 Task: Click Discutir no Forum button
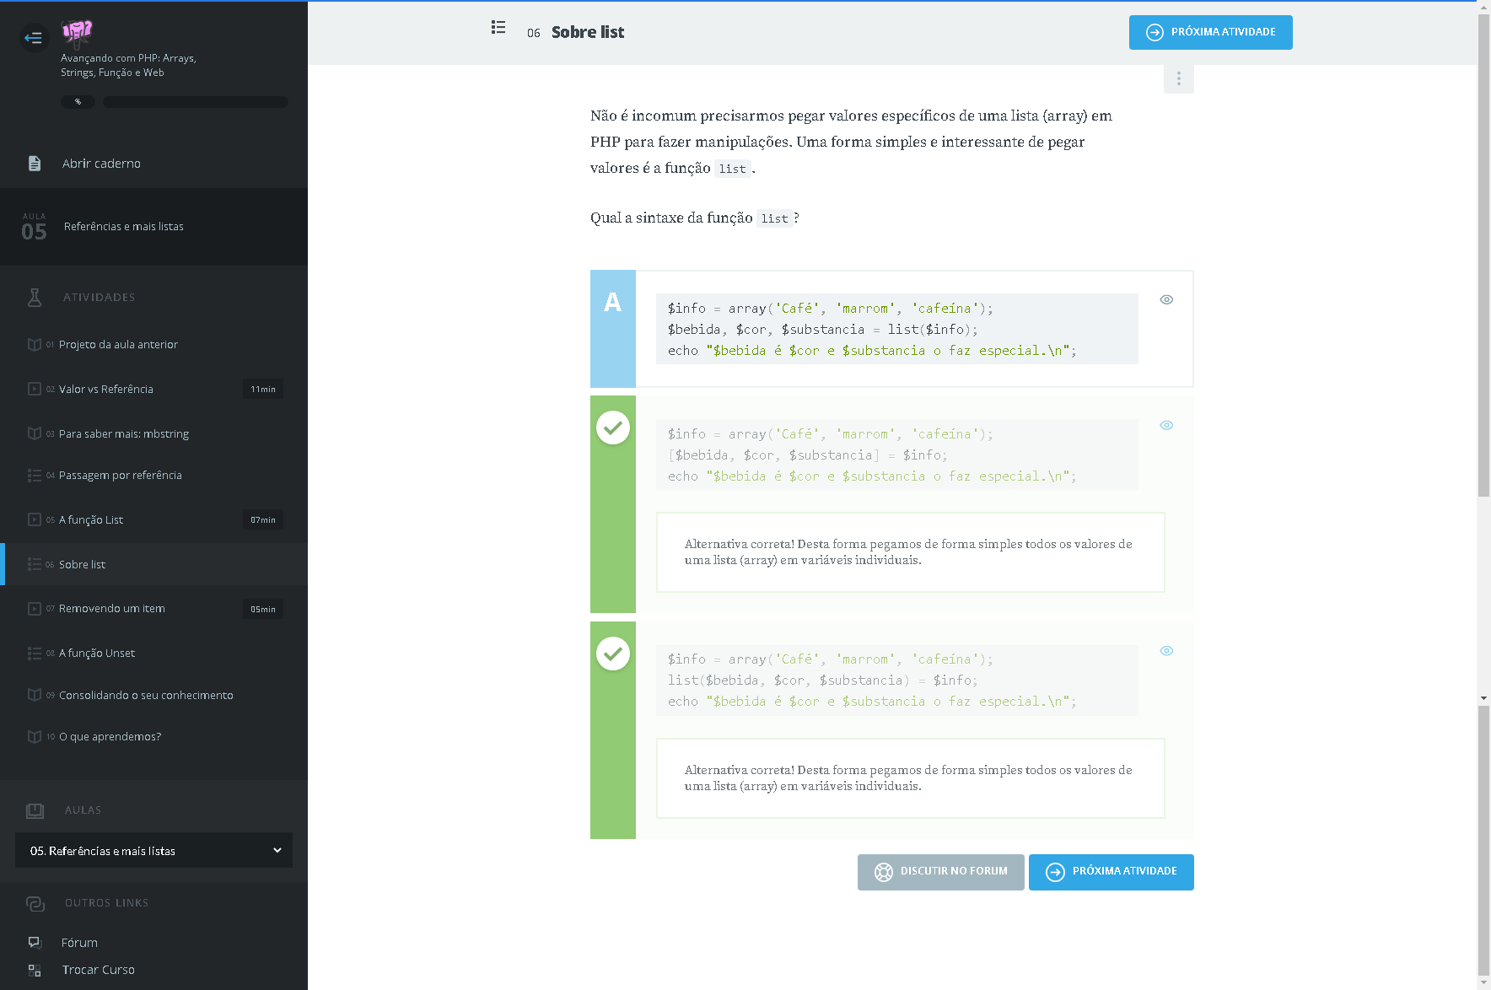tap(940, 872)
